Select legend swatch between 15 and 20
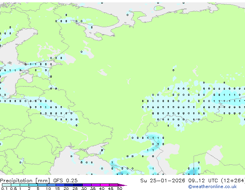The height and width of the screenshot is (190, 245). tap(60, 185)
